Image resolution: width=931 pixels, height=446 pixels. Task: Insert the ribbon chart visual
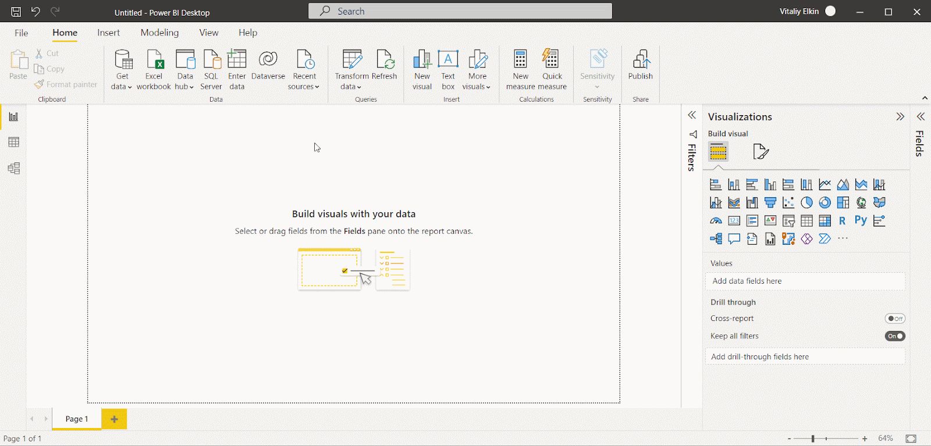[734, 203]
